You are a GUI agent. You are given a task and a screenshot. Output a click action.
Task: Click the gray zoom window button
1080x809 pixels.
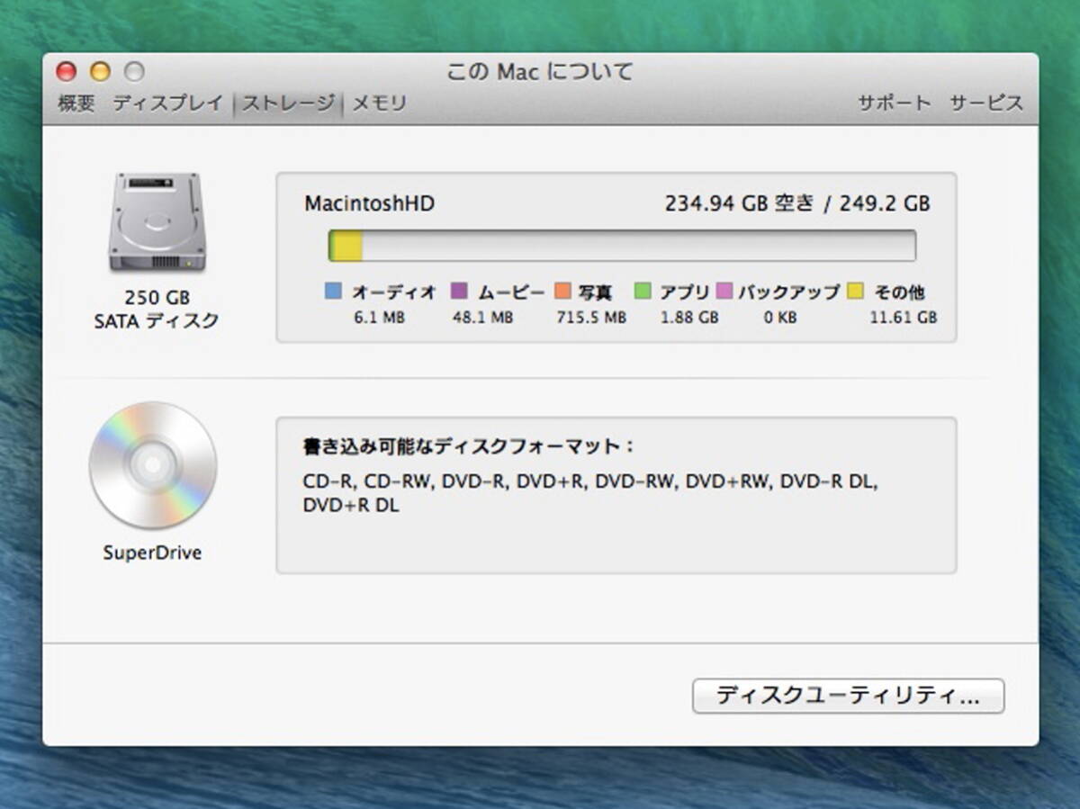tap(134, 71)
